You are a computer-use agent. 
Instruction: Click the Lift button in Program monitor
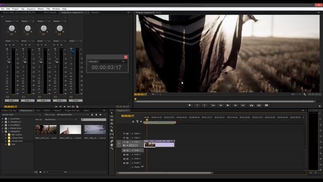pos(251,106)
